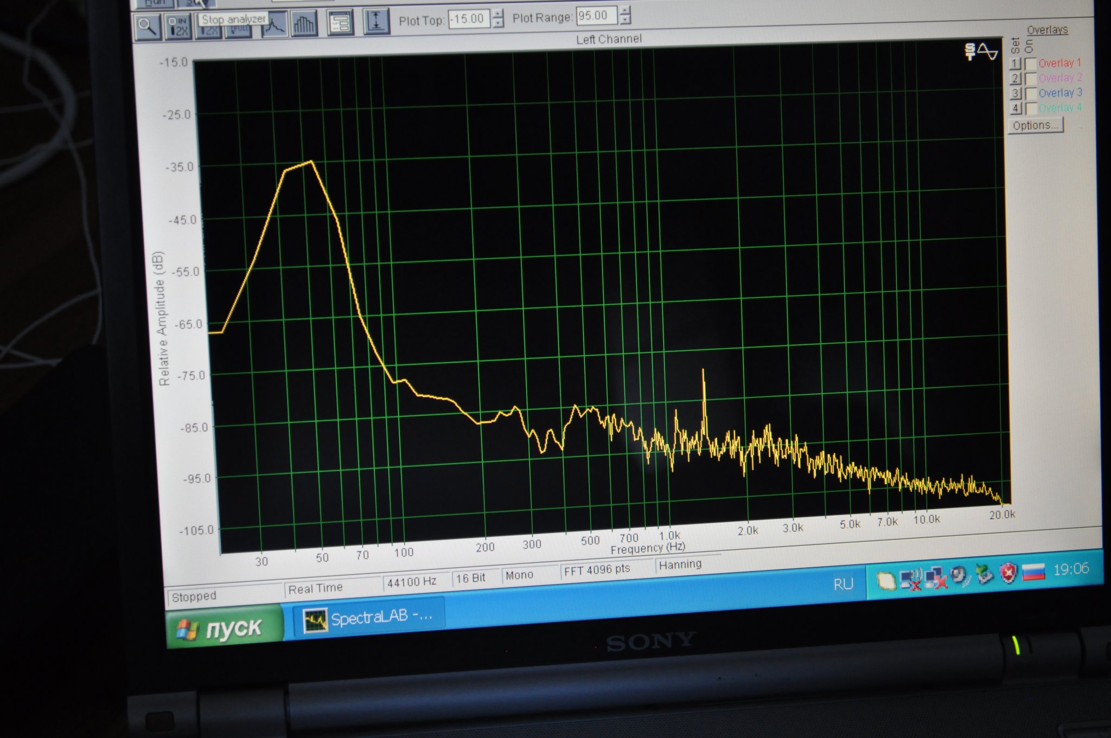
Task: Click the Overlays heading label
Action: coord(1047,30)
